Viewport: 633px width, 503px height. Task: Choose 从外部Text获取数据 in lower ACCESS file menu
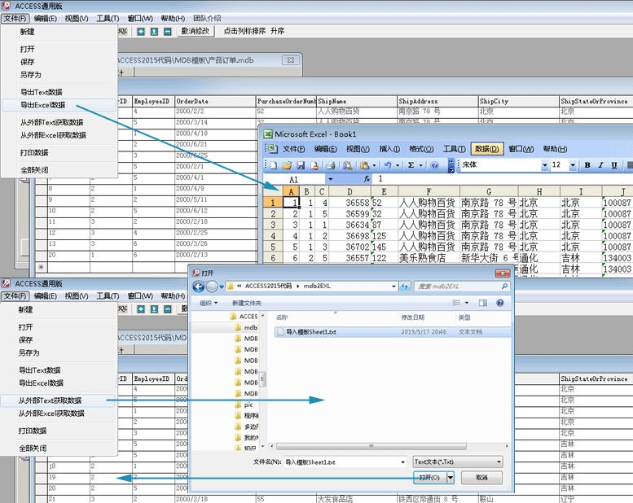click(57, 400)
